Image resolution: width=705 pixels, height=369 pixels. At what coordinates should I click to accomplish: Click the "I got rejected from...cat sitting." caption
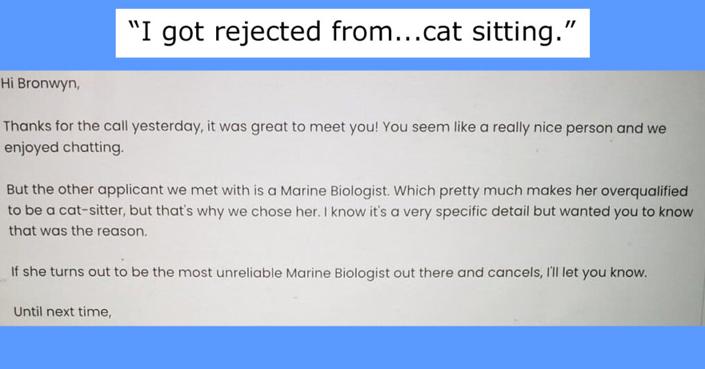click(352, 33)
